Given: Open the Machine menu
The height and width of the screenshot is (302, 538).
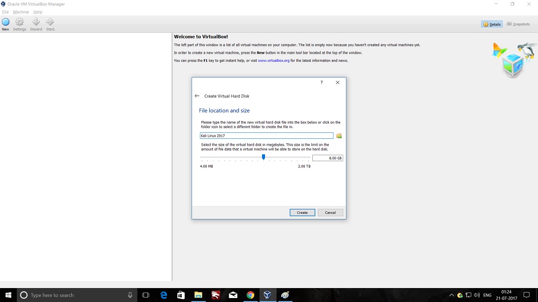Looking at the screenshot, I should coord(21,12).
